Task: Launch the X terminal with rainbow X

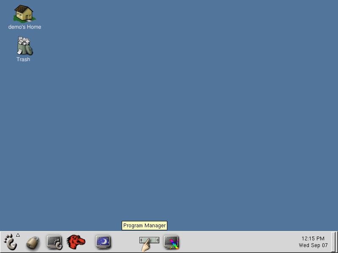Action: (172, 242)
